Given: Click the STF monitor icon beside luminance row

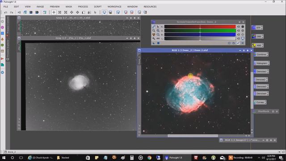Looking at the screenshot, I should coord(243,38).
